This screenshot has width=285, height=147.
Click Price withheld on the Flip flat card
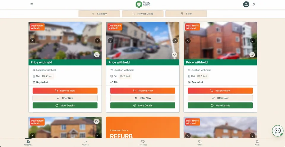click(119, 62)
